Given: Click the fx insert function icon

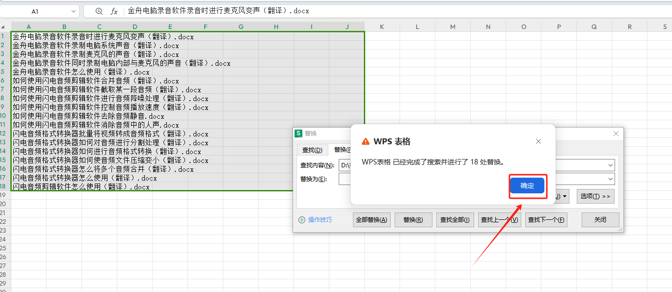Looking at the screenshot, I should point(114,11).
